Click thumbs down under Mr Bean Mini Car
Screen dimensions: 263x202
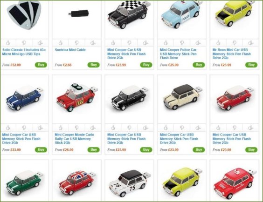coord(235,43)
